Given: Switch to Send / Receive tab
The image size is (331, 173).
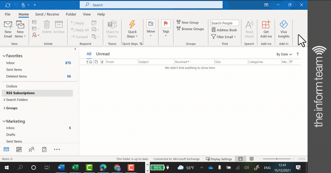Looking at the screenshot, I should tap(47, 14).
